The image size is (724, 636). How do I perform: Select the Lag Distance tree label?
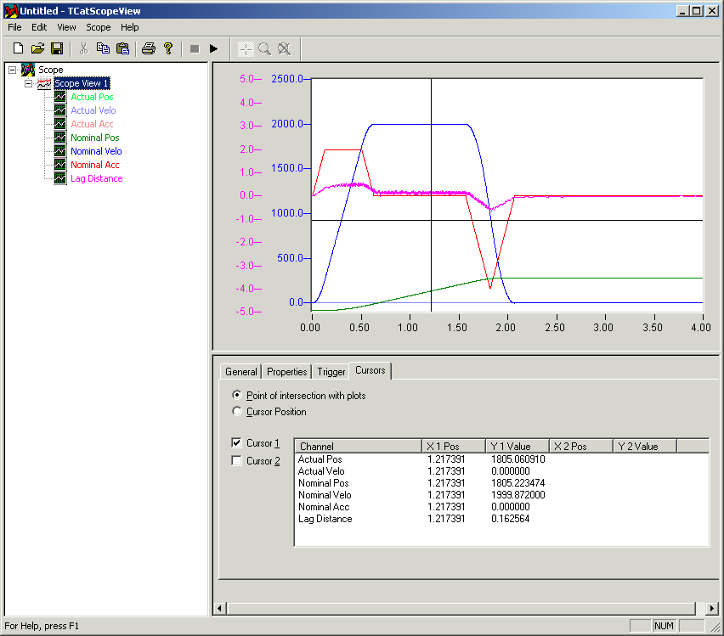(97, 178)
